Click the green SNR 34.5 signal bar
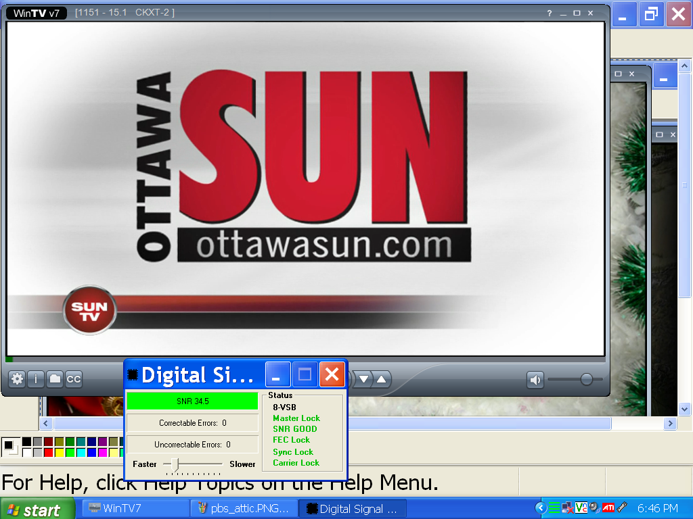Viewport: 693px width, 519px height. pyautogui.click(x=192, y=401)
